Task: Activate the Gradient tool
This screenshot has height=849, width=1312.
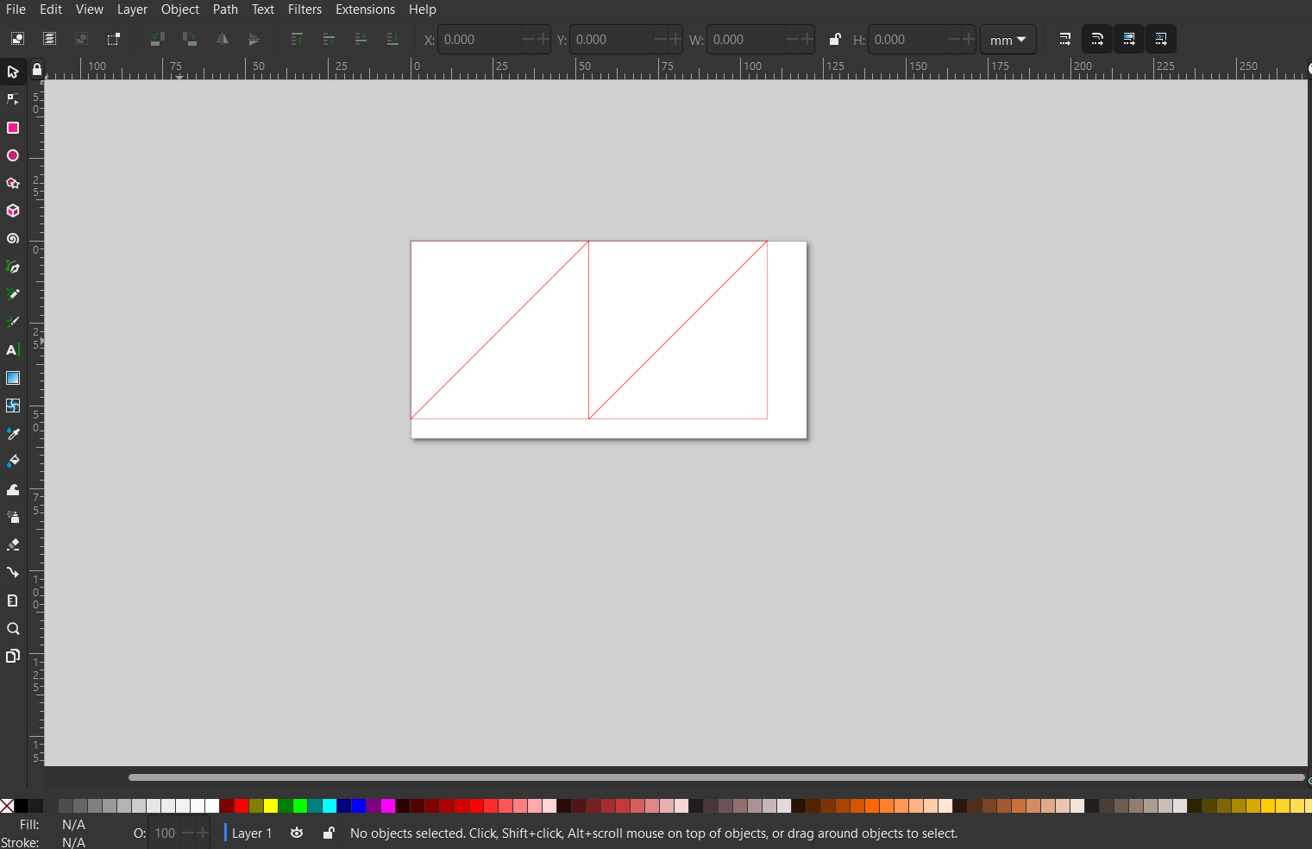Action: [x=13, y=378]
